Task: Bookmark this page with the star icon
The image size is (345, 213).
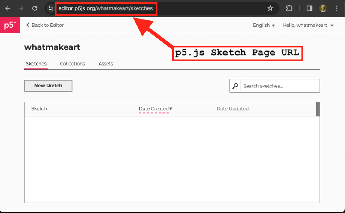Action: 270,8
